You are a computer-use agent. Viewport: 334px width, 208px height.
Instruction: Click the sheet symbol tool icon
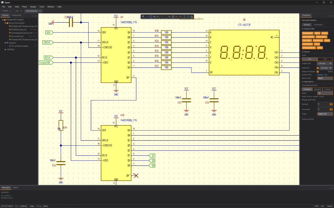[173, 17]
